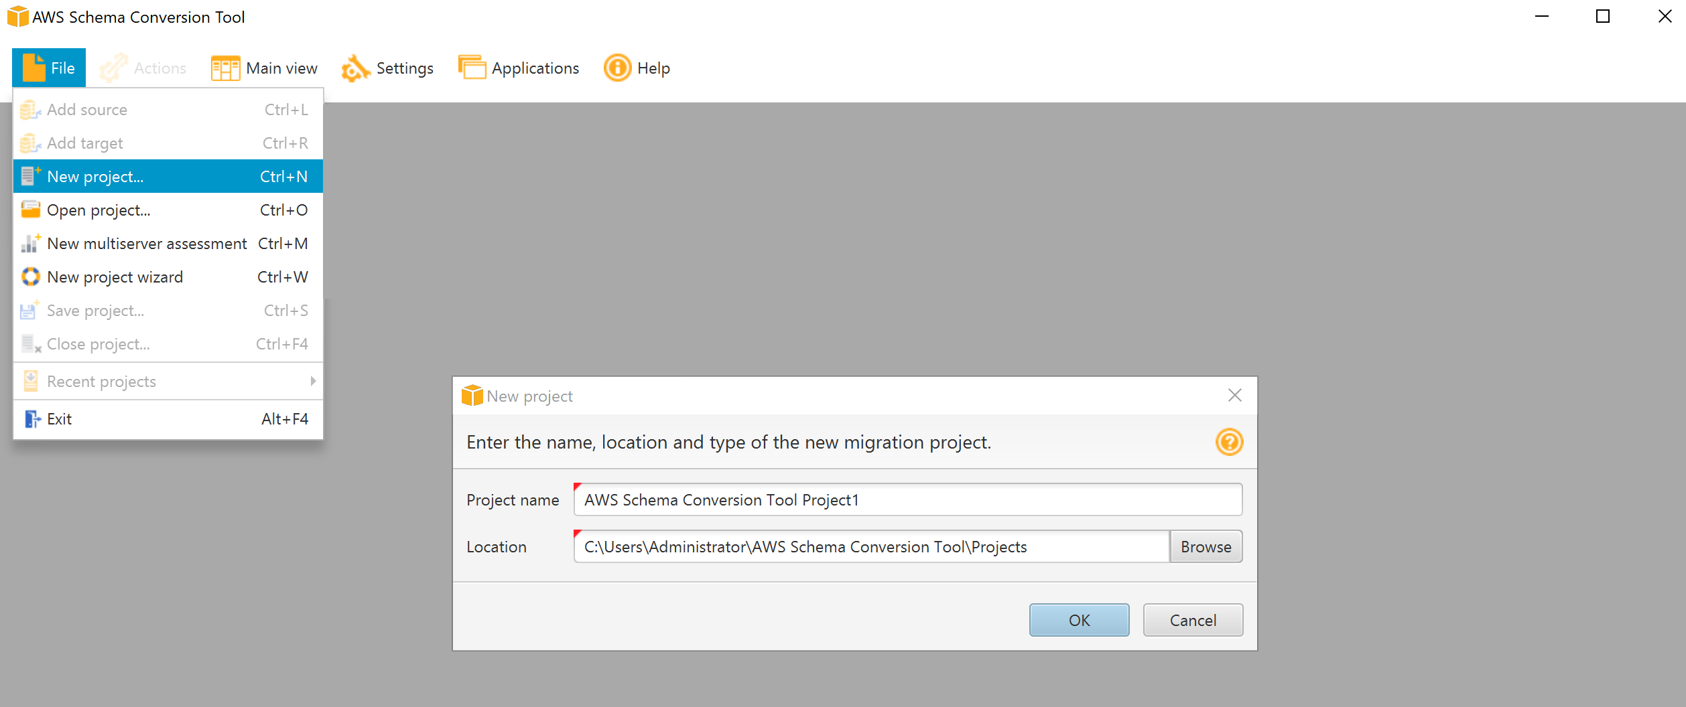Switch to the Main view
1686x707 pixels.
[x=263, y=68]
